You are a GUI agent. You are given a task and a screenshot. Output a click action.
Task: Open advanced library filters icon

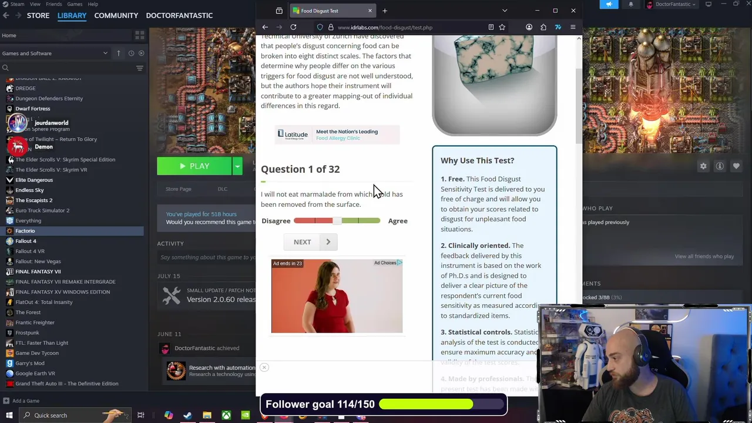coord(140,68)
